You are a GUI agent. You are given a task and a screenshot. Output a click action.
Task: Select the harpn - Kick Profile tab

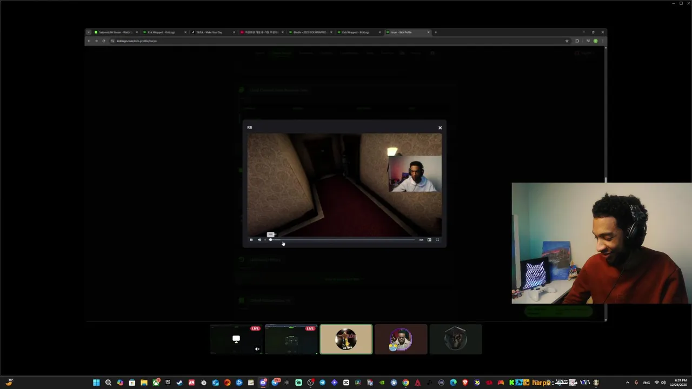407,32
